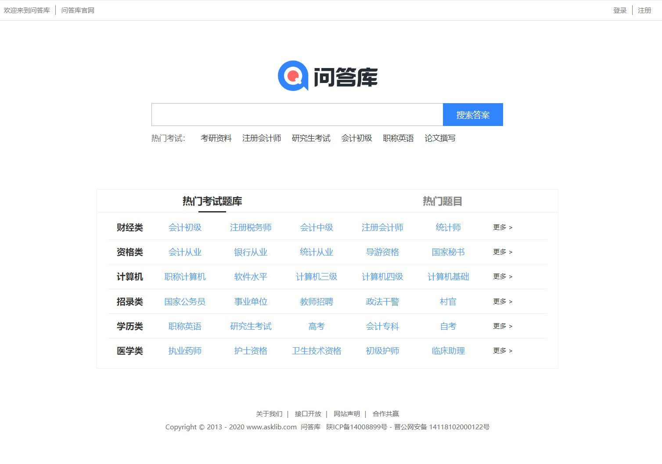662x464 pixels.
Task: Click the 财经类 category label
Action: pyautogui.click(x=130, y=227)
